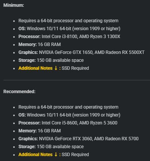Viewport: 150px width, 161px height.
Task: Click the Recommended Memory 16 GB RAM line
Action: click(40, 131)
